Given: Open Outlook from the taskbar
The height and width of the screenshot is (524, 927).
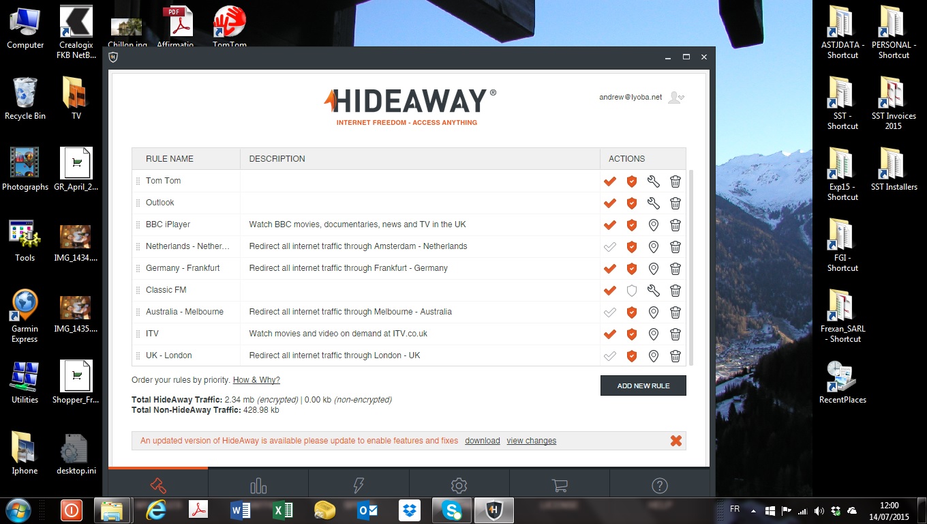Looking at the screenshot, I should click(x=367, y=510).
